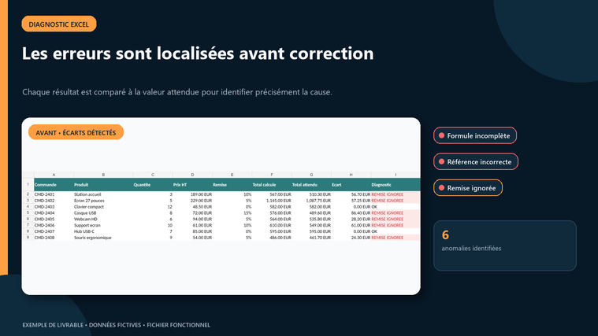Click the Webcam HD product cell
598x336 pixels.
(x=103, y=219)
